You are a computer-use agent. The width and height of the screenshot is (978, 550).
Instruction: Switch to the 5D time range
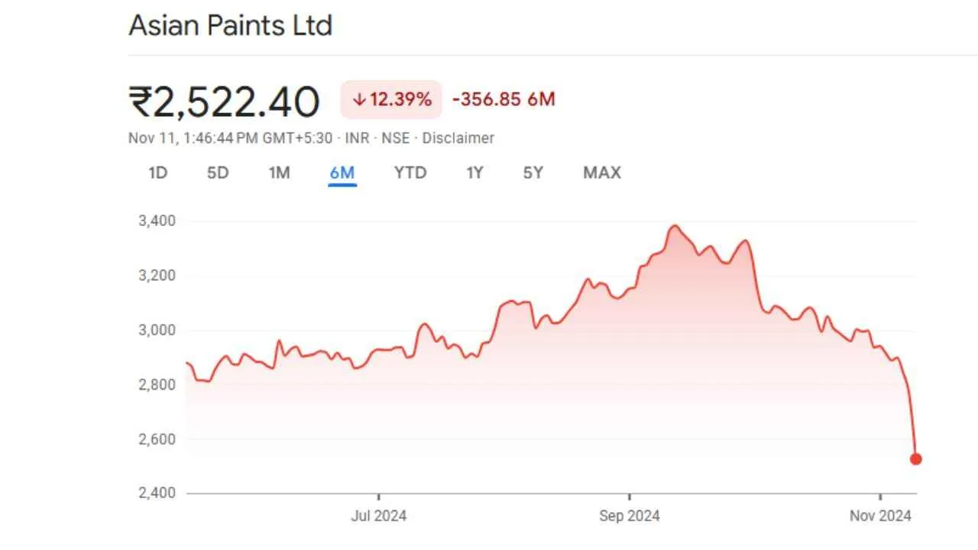217,173
